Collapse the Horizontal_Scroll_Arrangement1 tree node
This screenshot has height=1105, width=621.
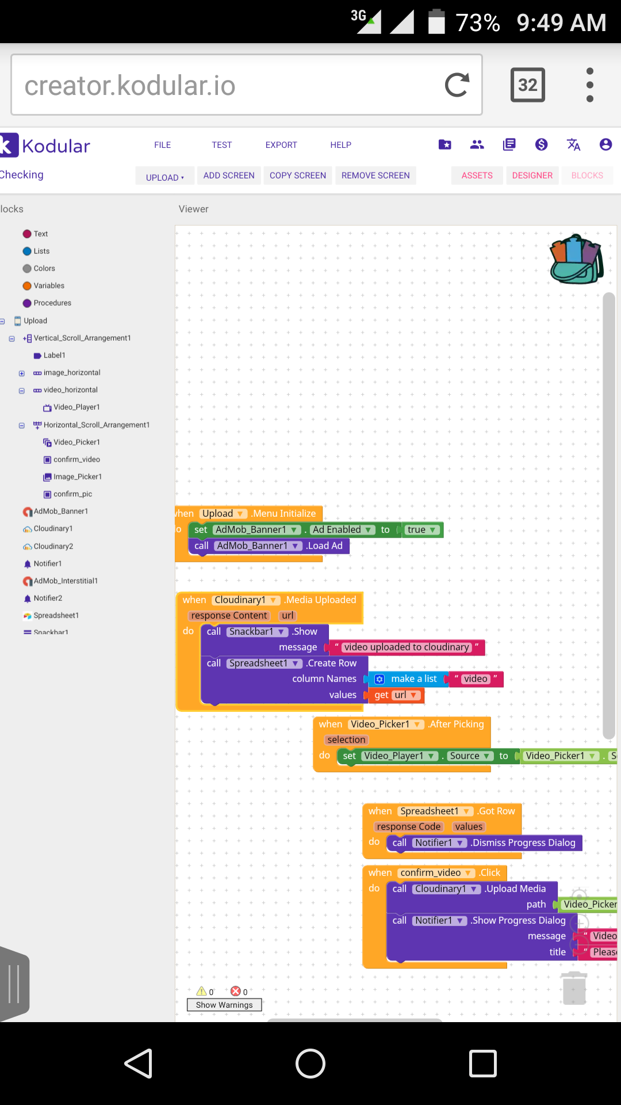click(22, 425)
